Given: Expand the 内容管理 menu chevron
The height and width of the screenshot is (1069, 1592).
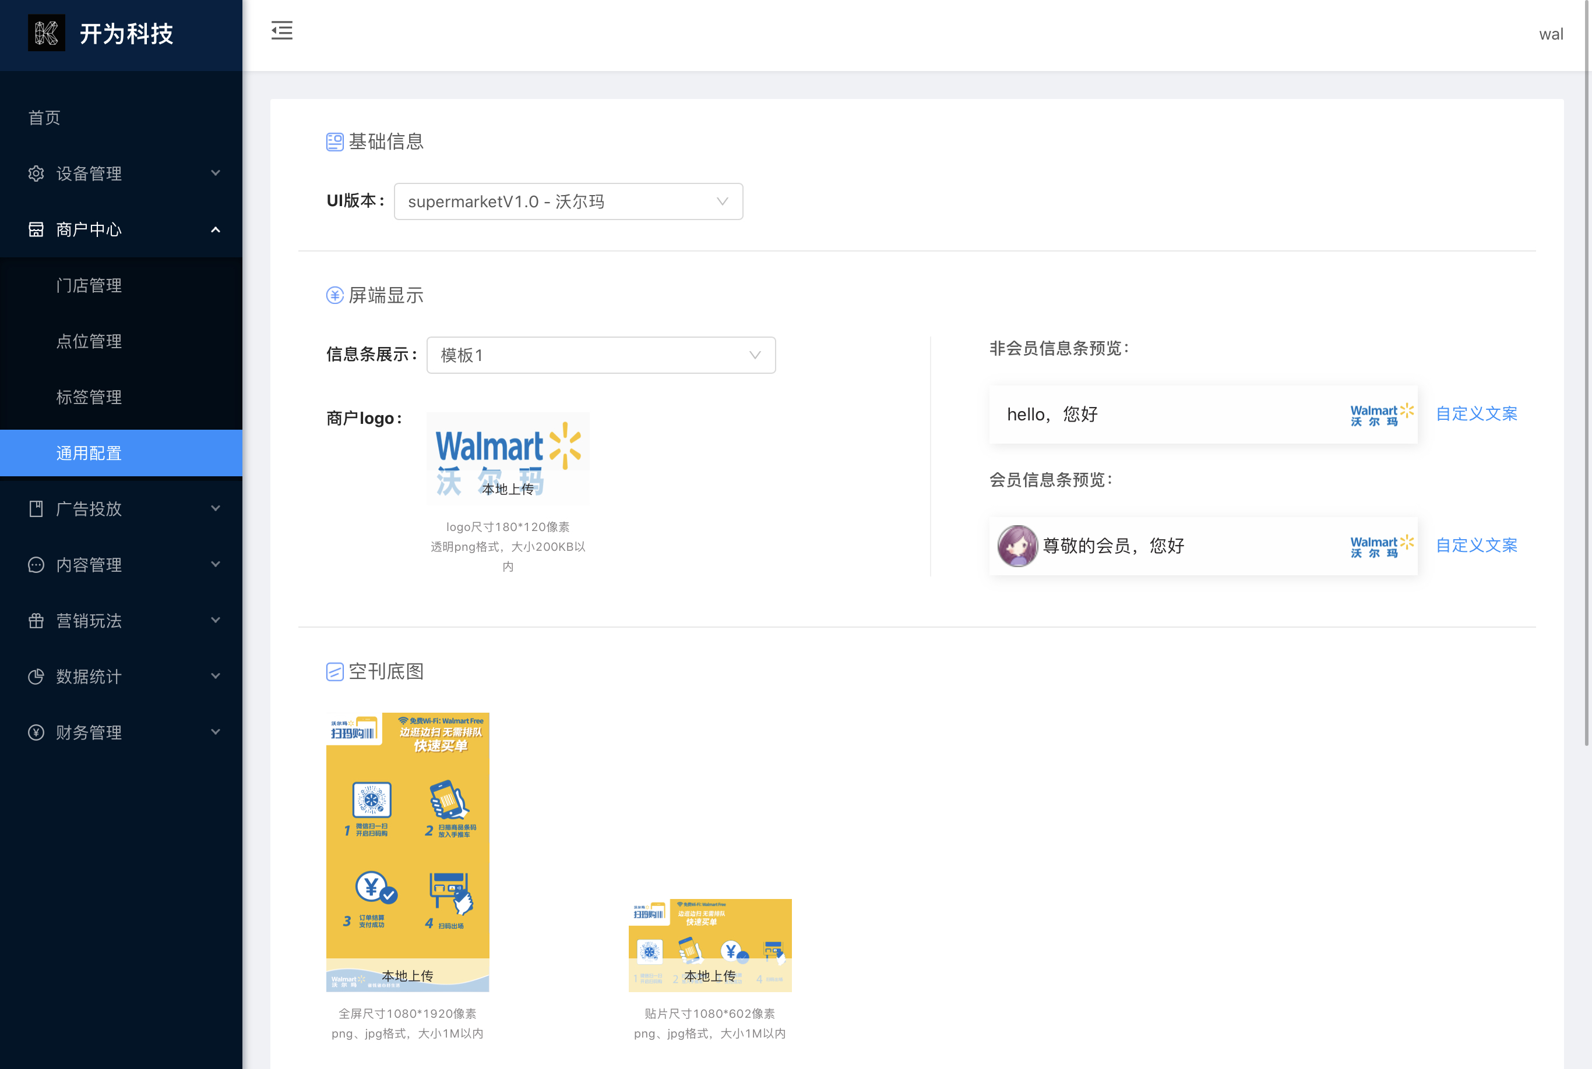Looking at the screenshot, I should 216,565.
